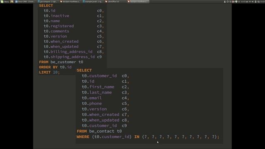Click t0.customer_id aliased c0
This screenshot has width=265, height=149.
pos(99,76)
